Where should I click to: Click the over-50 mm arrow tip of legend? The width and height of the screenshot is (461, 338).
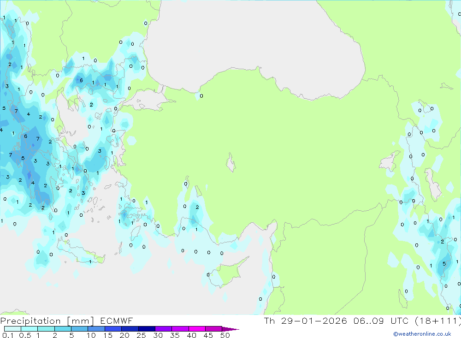tap(230, 329)
